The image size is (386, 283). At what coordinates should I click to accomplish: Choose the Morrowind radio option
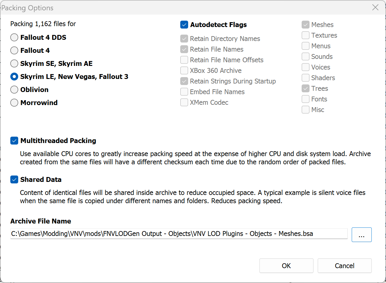coord(14,103)
